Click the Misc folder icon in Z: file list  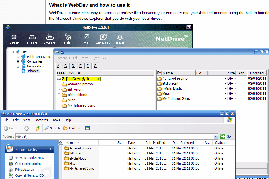[159, 94]
